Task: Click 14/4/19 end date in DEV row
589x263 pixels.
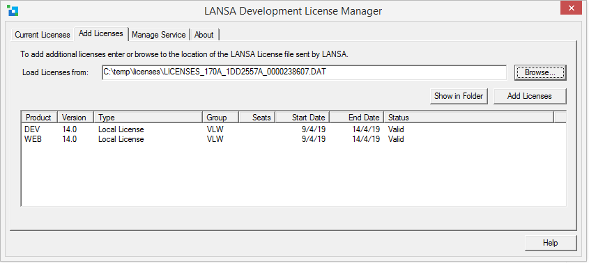Action: [366, 129]
